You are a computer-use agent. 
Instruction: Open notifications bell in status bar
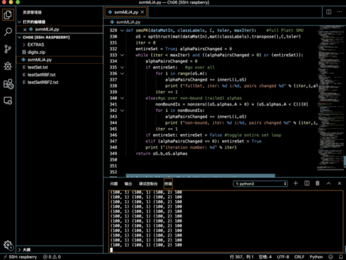point(340,257)
